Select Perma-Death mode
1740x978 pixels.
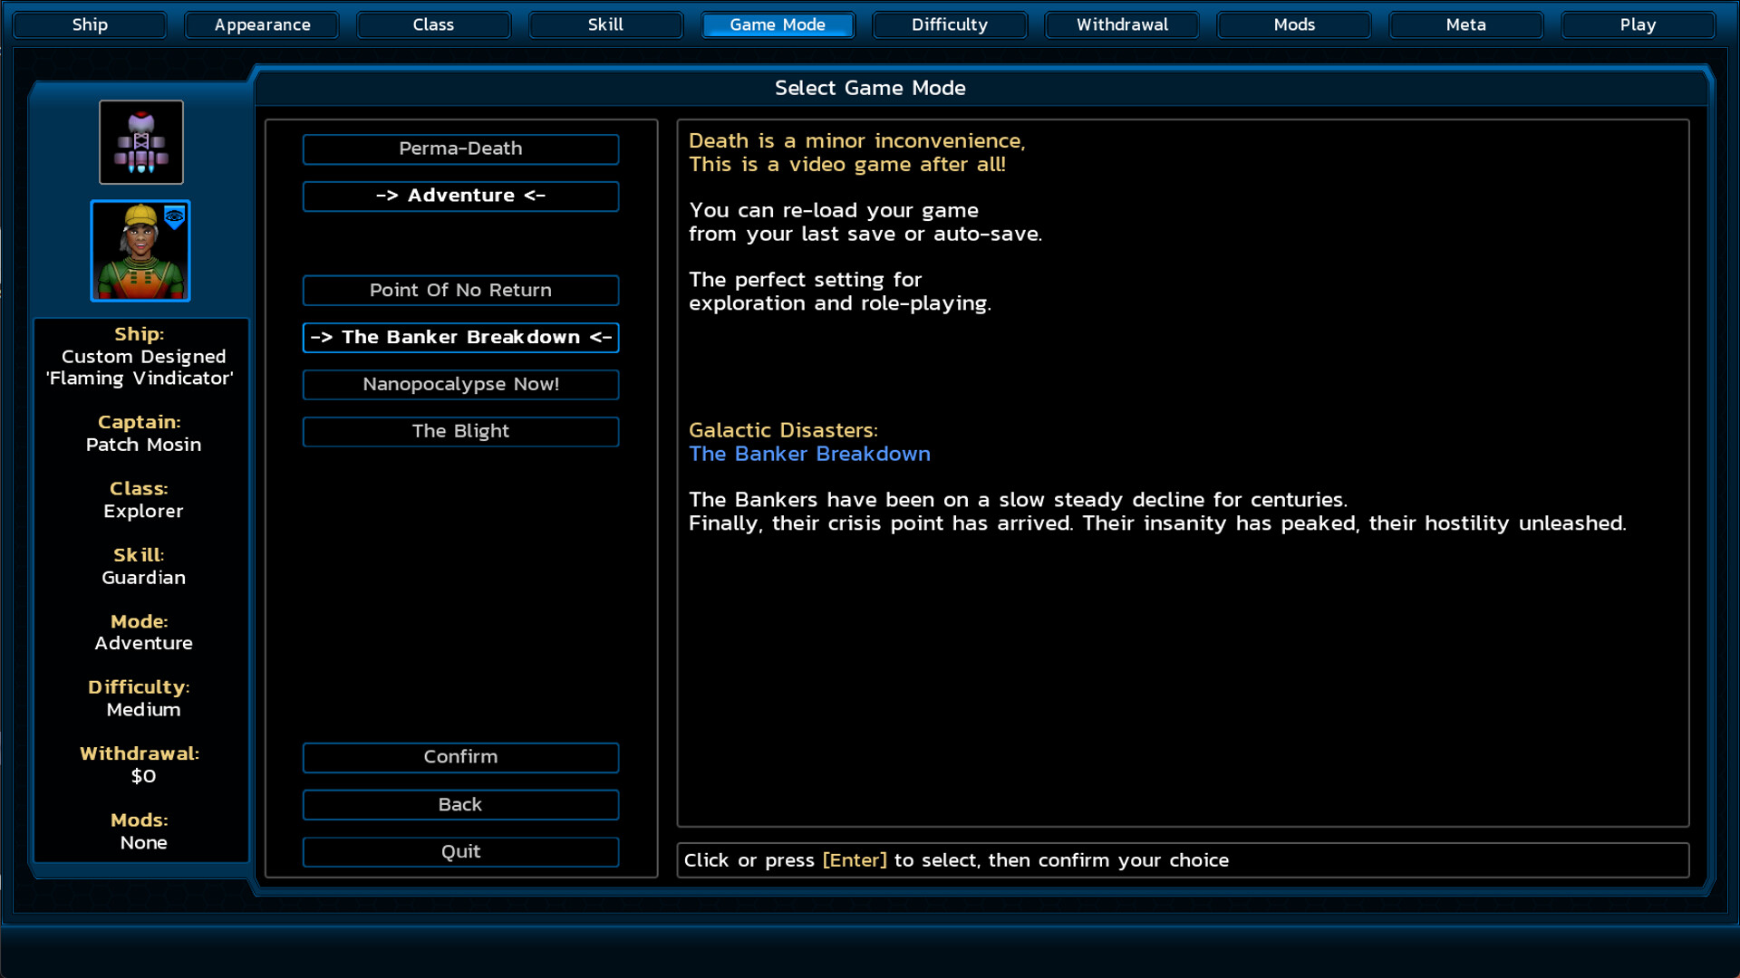coord(460,149)
